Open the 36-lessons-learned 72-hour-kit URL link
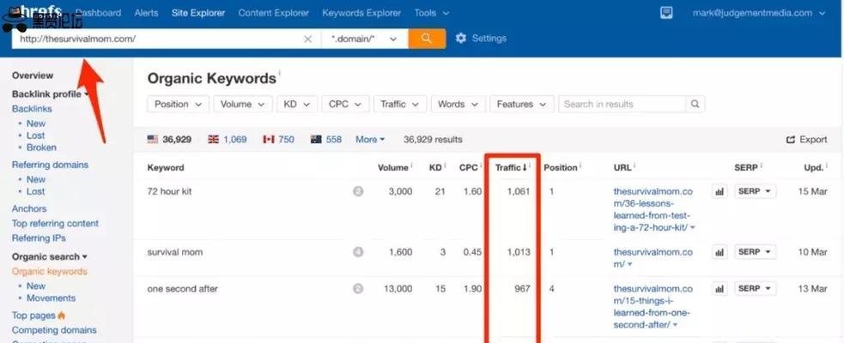844x343 pixels. (653, 209)
